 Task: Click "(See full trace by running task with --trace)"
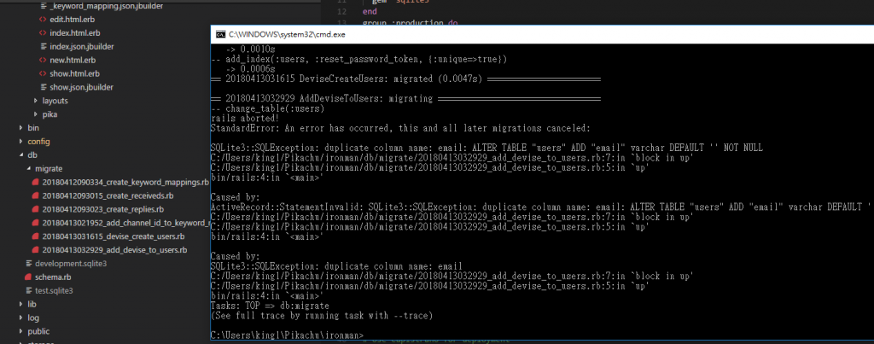click(322, 316)
